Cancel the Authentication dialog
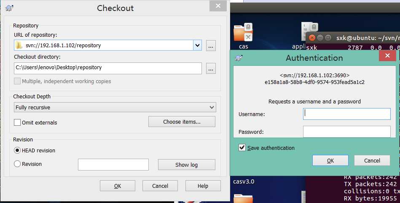The height and width of the screenshot is (203, 400). tap(372, 160)
